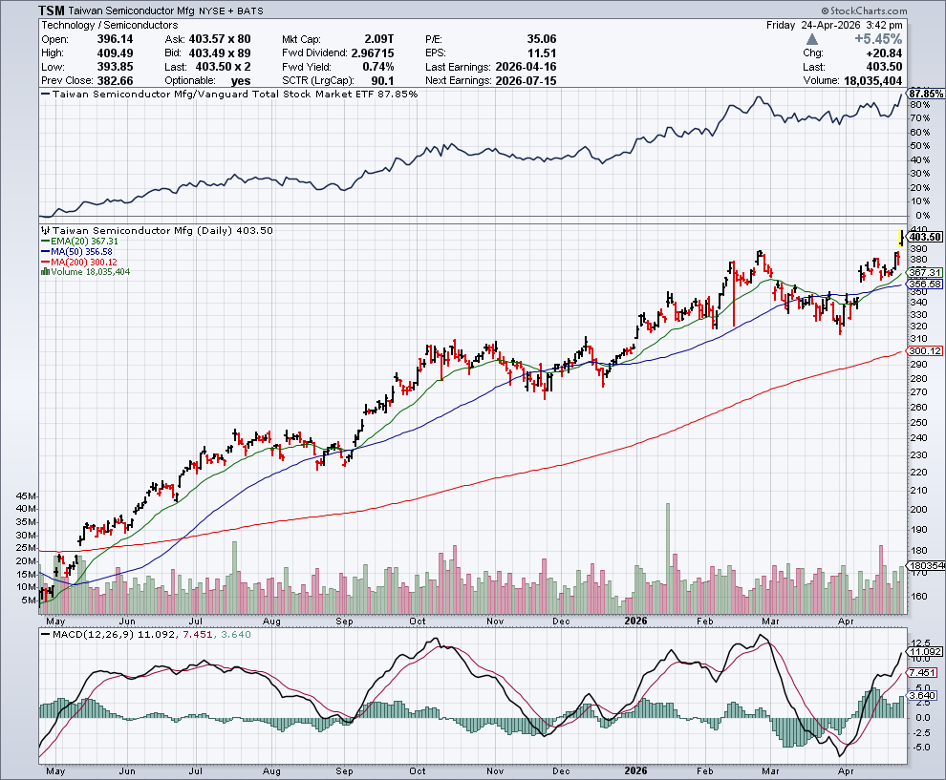Viewport: 946px width, 780px height.
Task: Click the red MA(200) legend marker
Action: point(43,262)
